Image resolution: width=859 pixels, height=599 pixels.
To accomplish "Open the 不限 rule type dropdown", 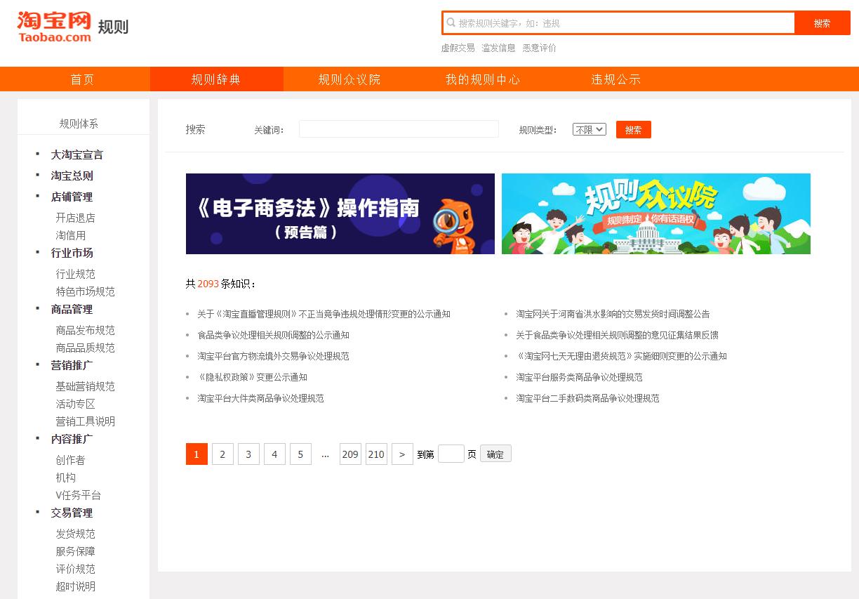I will pos(588,129).
